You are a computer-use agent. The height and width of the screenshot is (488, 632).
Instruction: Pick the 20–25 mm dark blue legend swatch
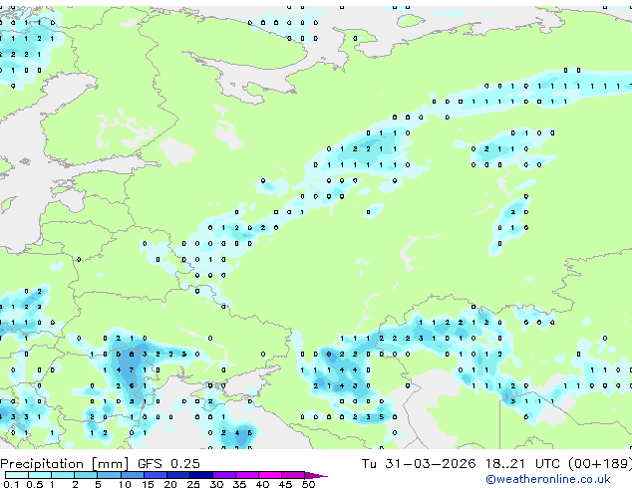[x=178, y=475]
